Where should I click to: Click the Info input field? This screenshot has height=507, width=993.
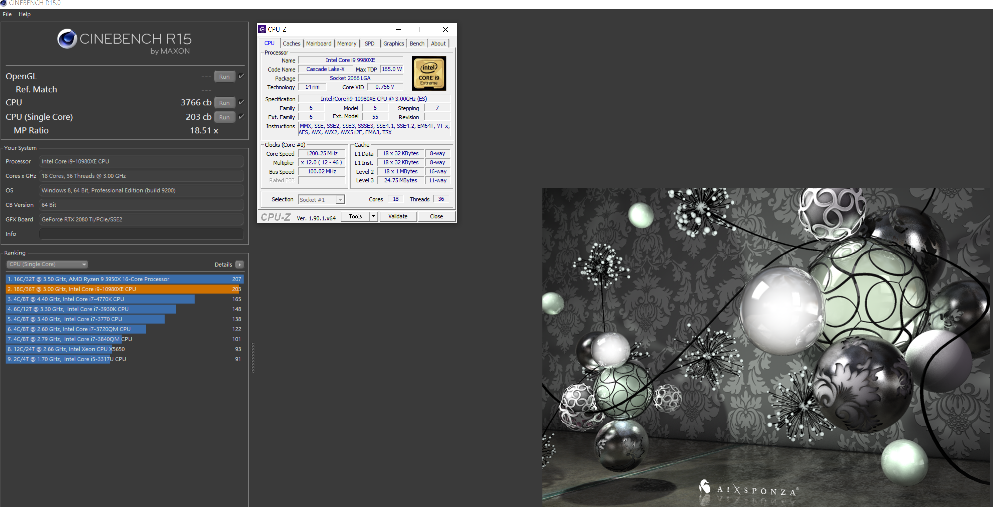141,234
